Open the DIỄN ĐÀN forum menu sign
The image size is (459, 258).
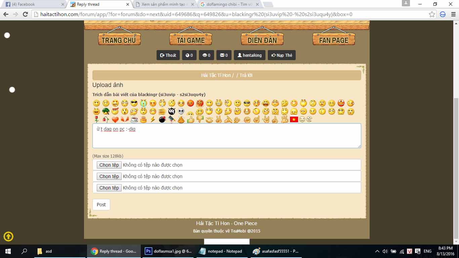[262, 40]
